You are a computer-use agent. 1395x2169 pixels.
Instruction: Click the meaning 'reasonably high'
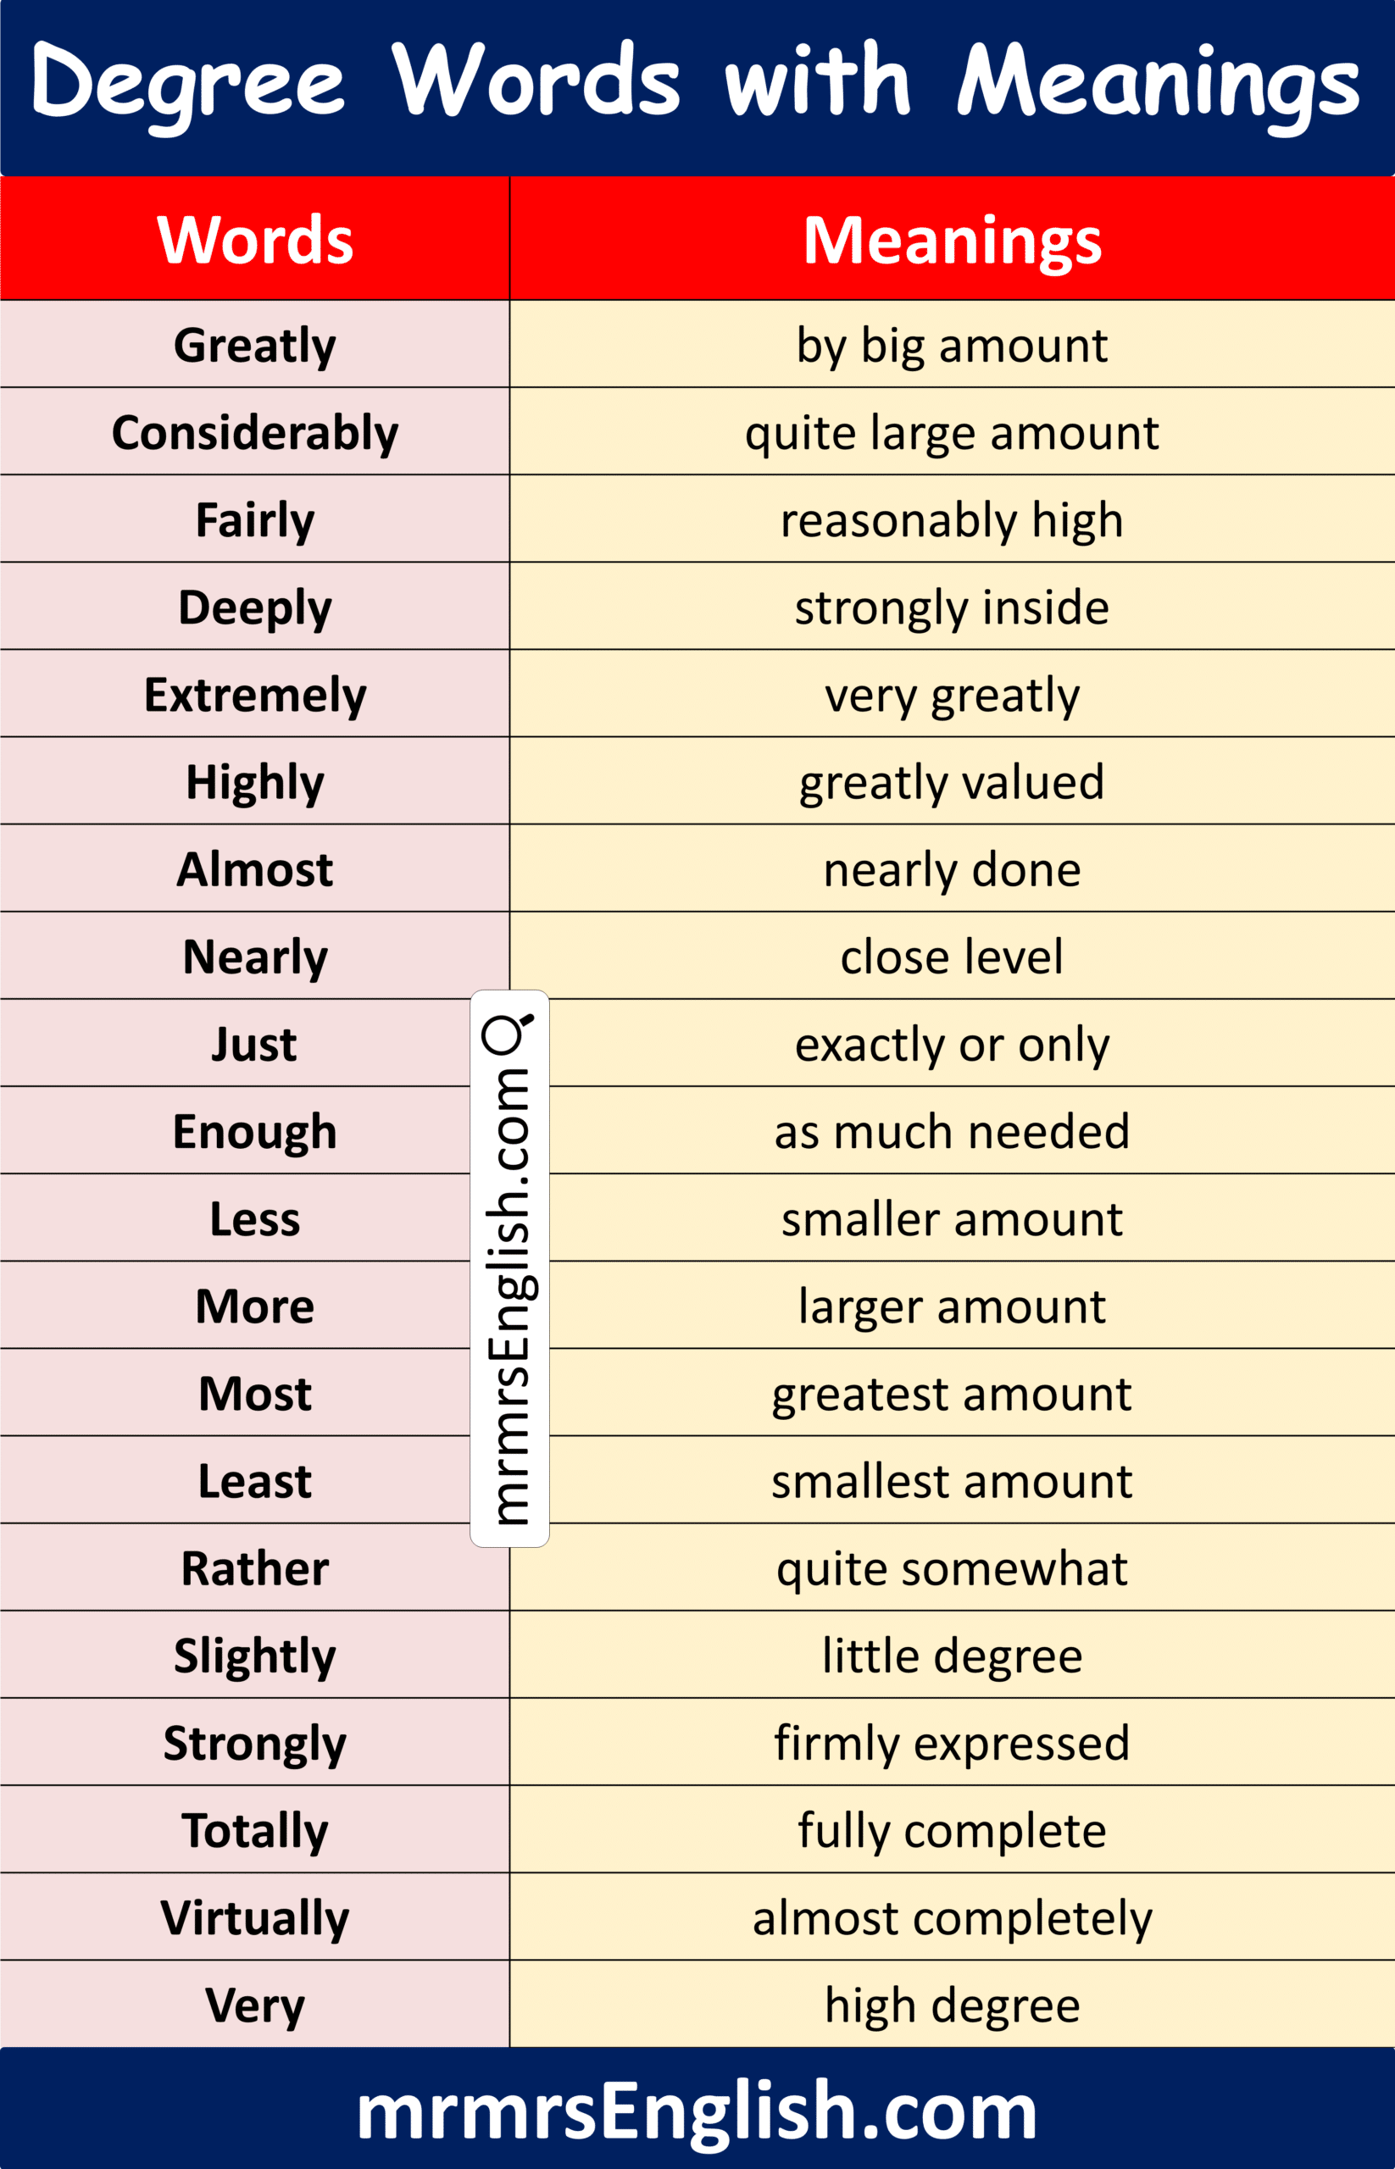click(x=952, y=520)
